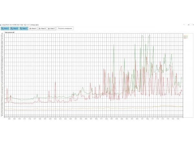Screen dimensions: 194x145
Task: Click the application icon in title bar
Action: click(x=1, y=24)
